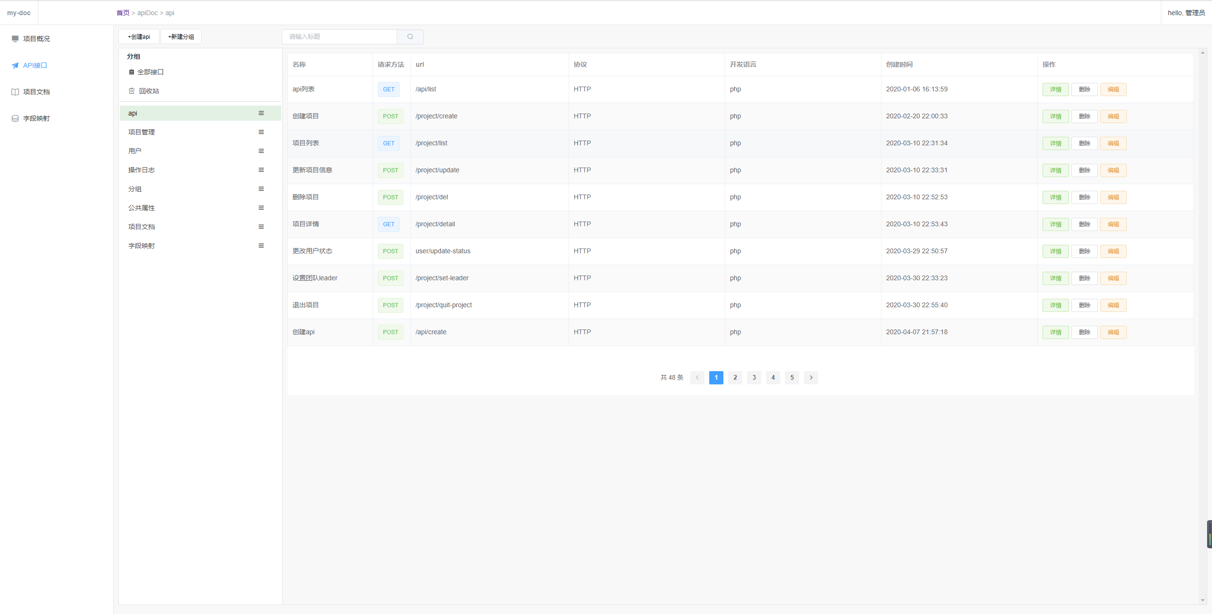This screenshot has width=1212, height=614.
Task: Click the API接口 paper-plane icon
Action: (x=15, y=65)
